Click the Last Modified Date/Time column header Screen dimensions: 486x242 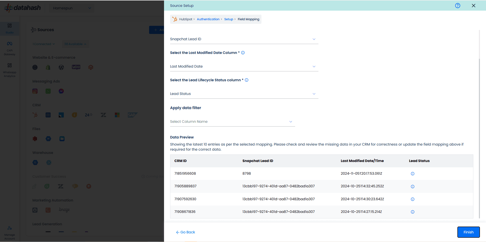(x=362, y=161)
